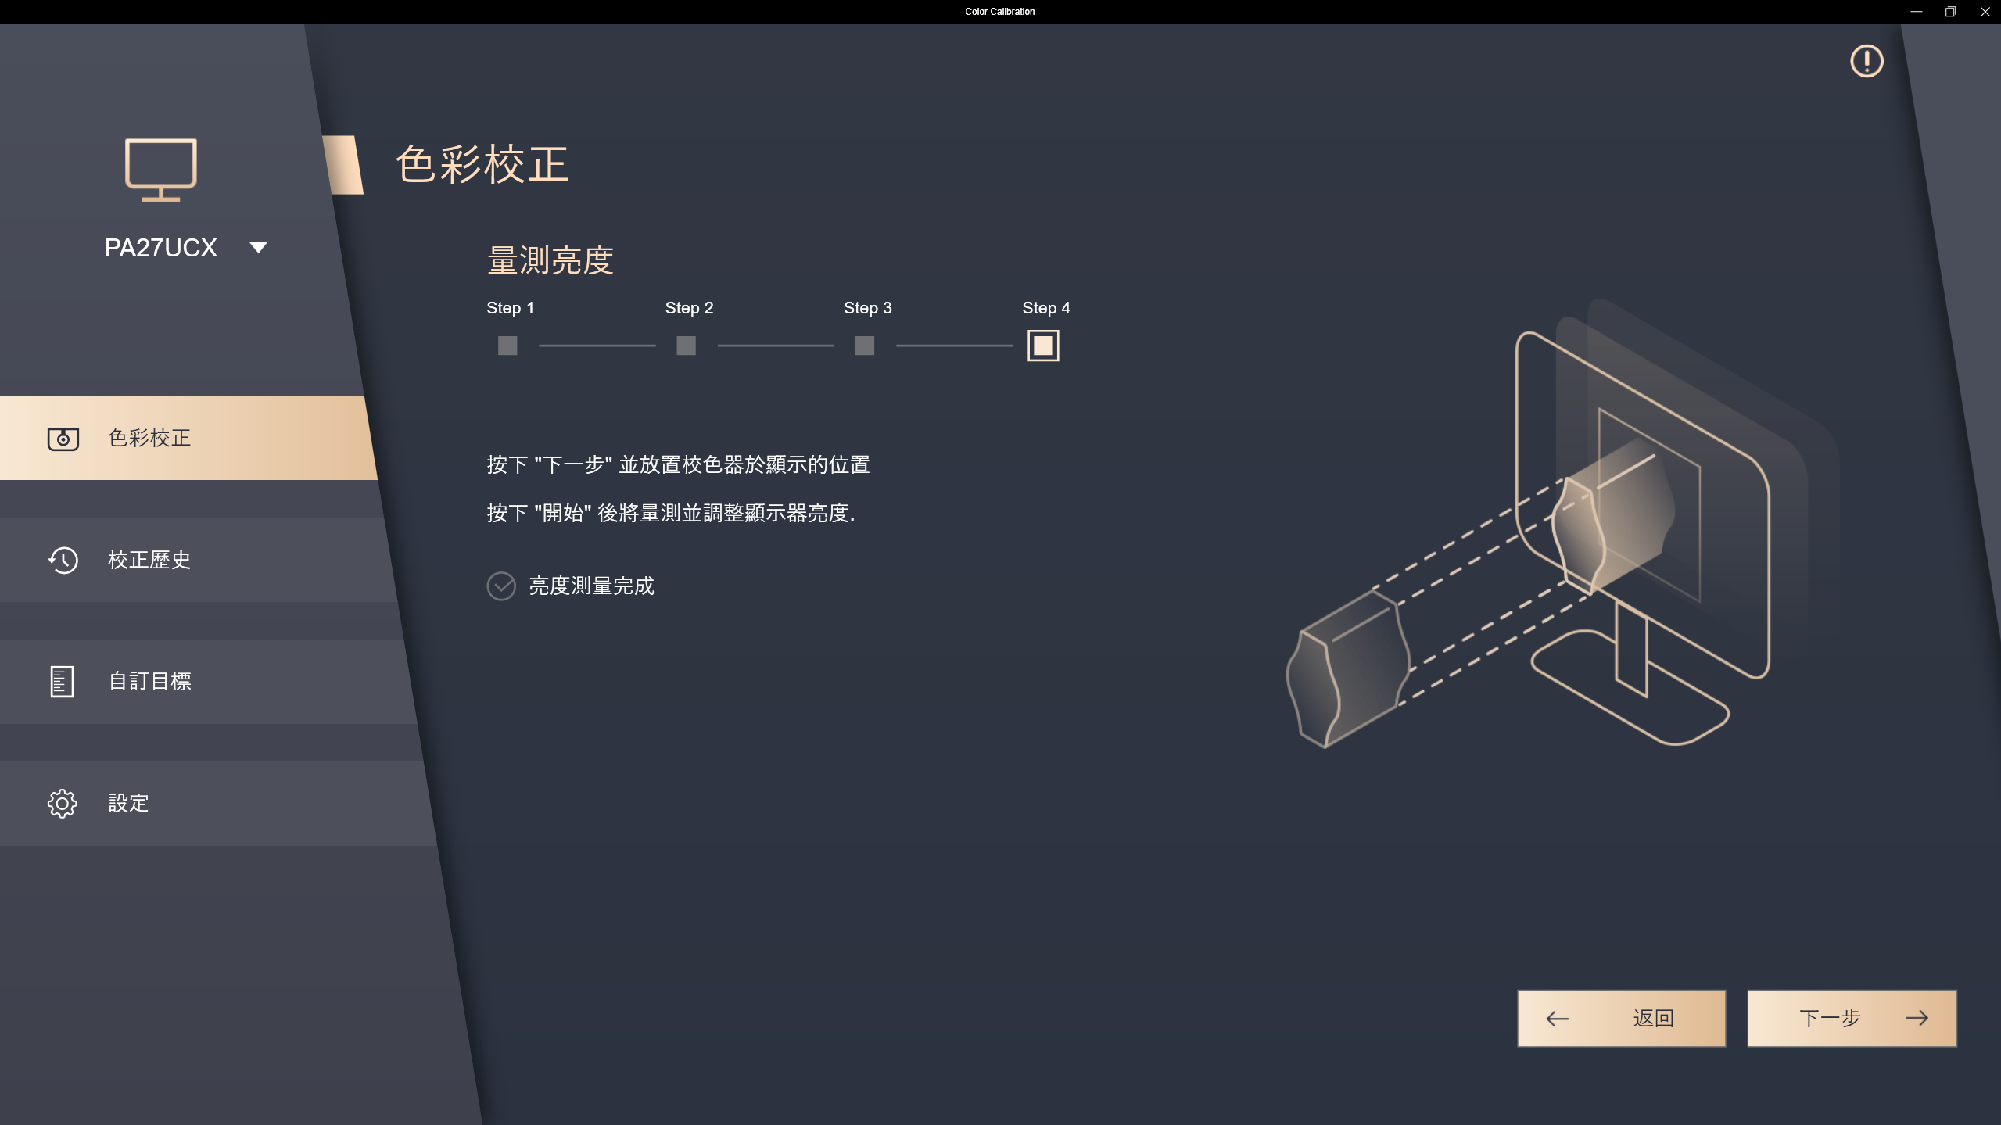This screenshot has width=2001, height=1125.
Task: Restore down the Color Calibration window
Action: coord(1950,12)
